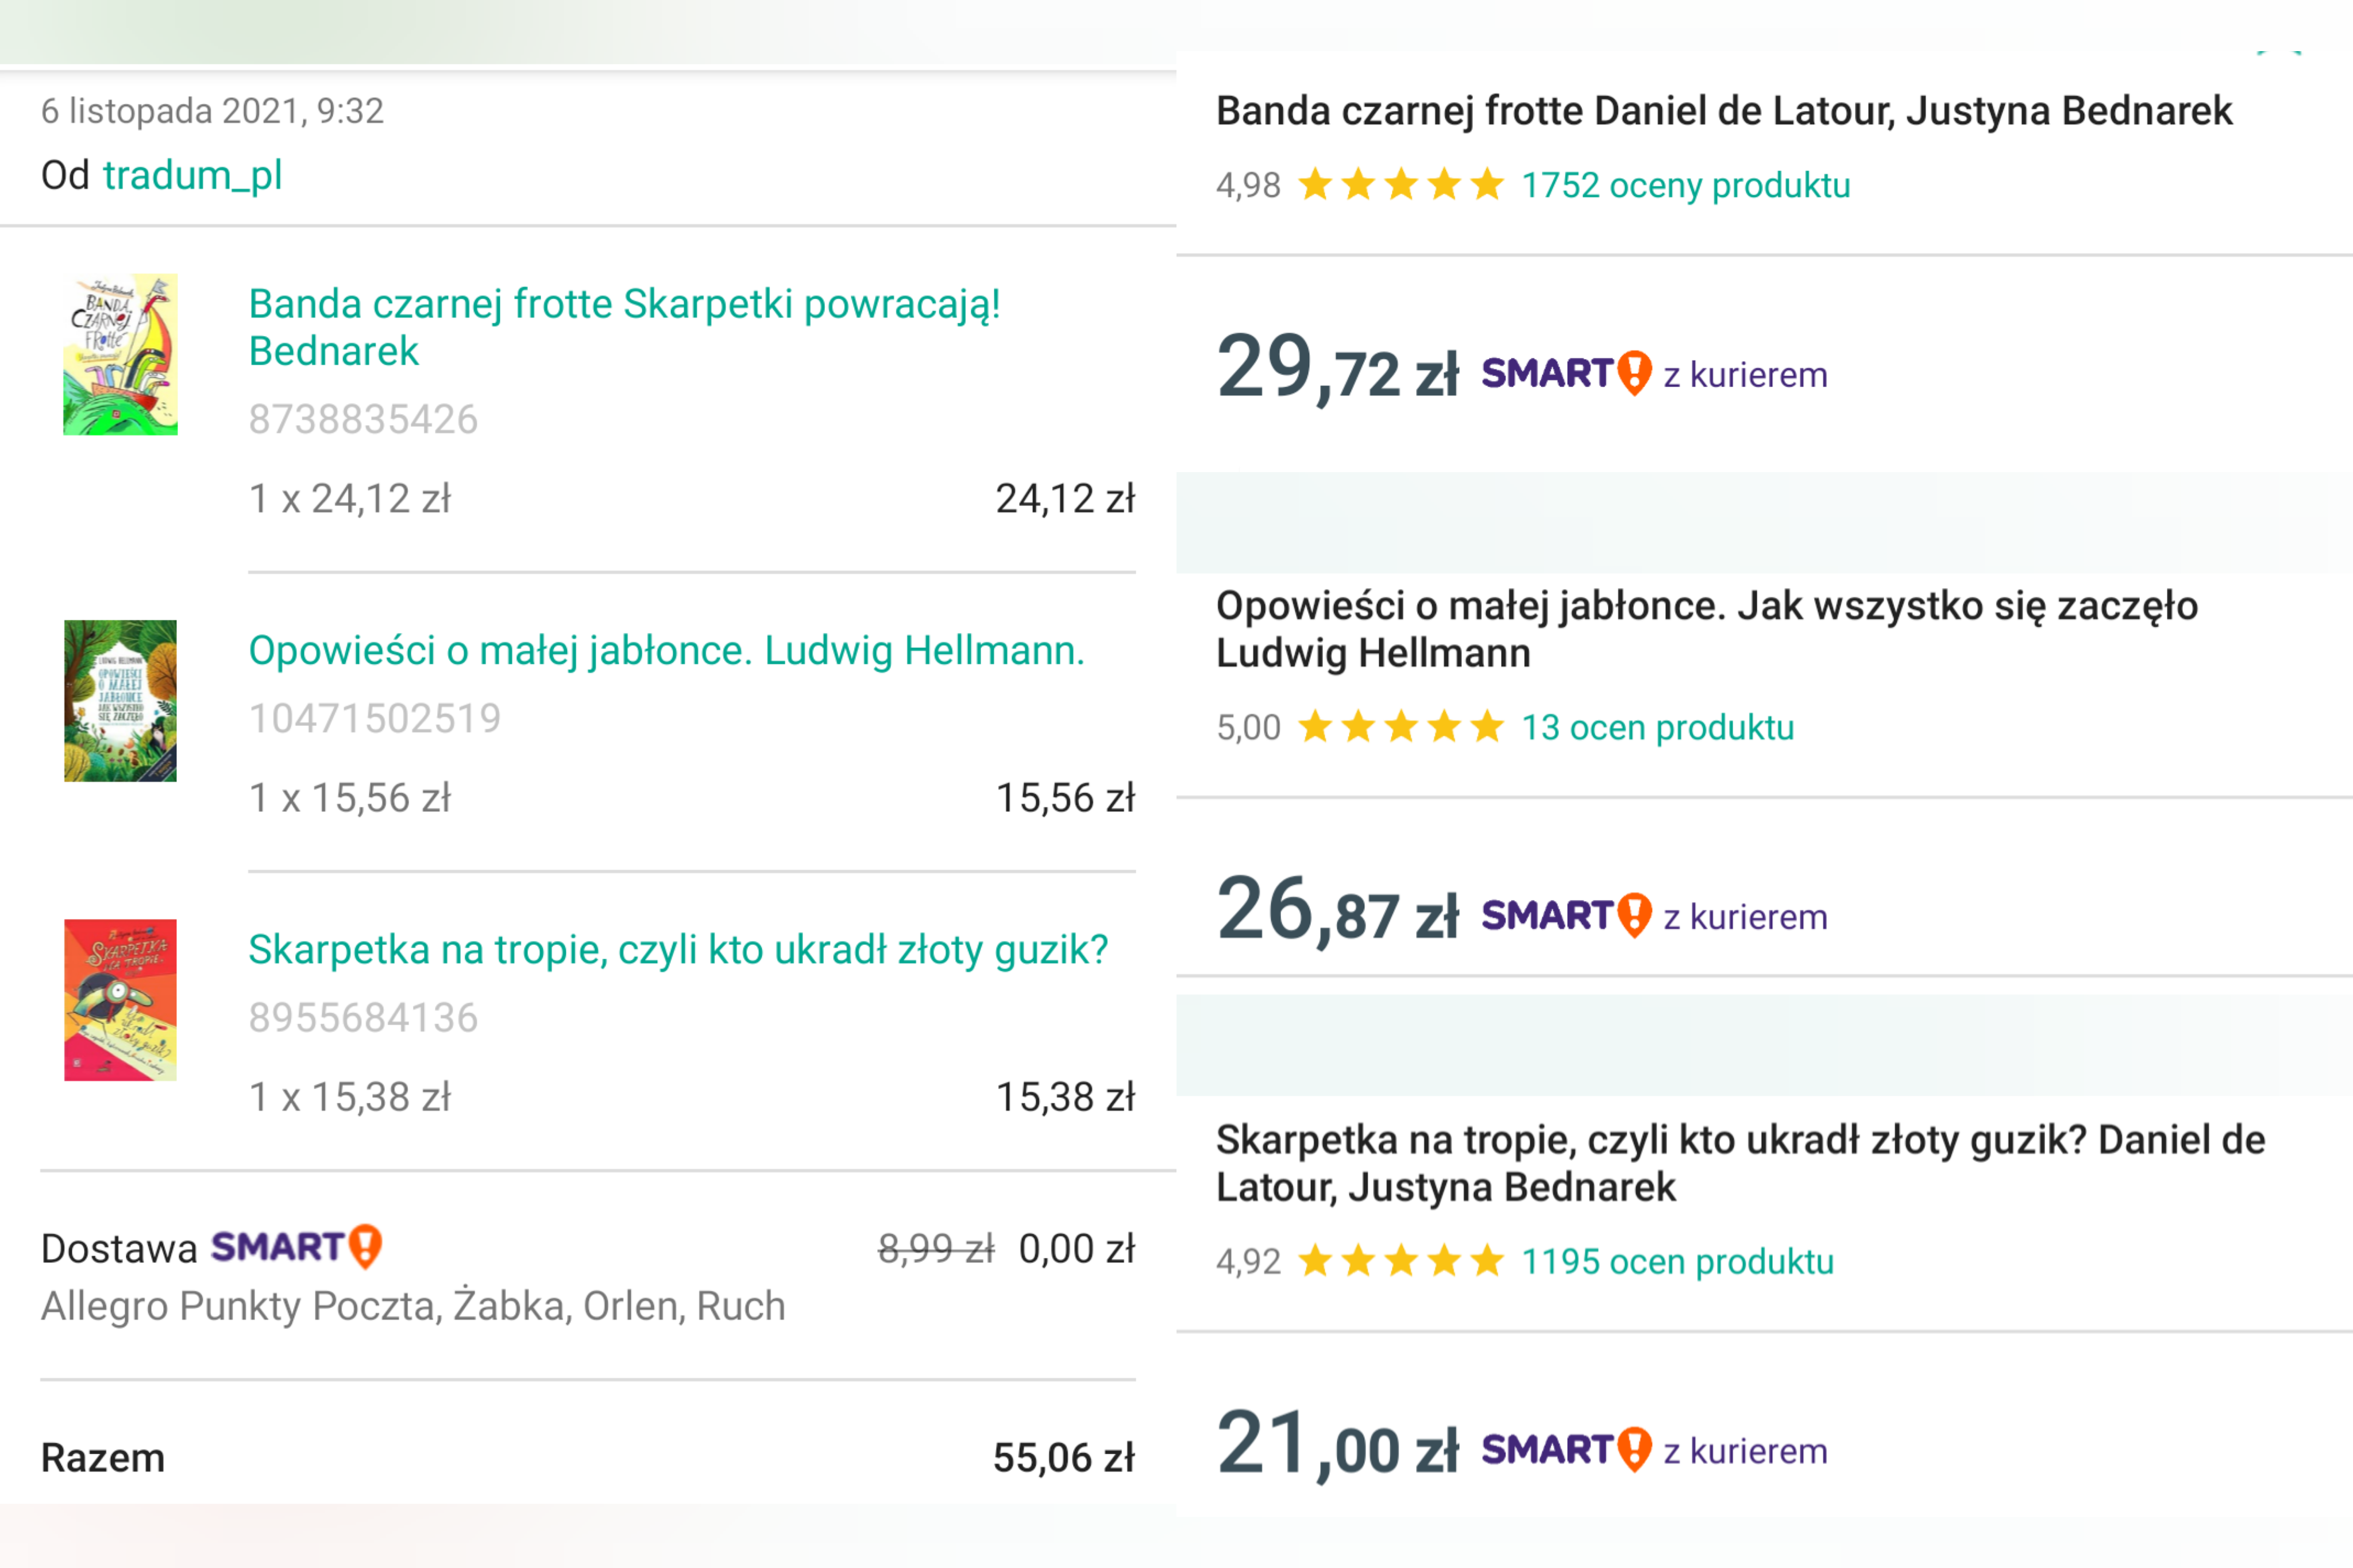Open Skarpetka na tropie order item link
This screenshot has width=2353, height=1568.
pyautogui.click(x=678, y=949)
